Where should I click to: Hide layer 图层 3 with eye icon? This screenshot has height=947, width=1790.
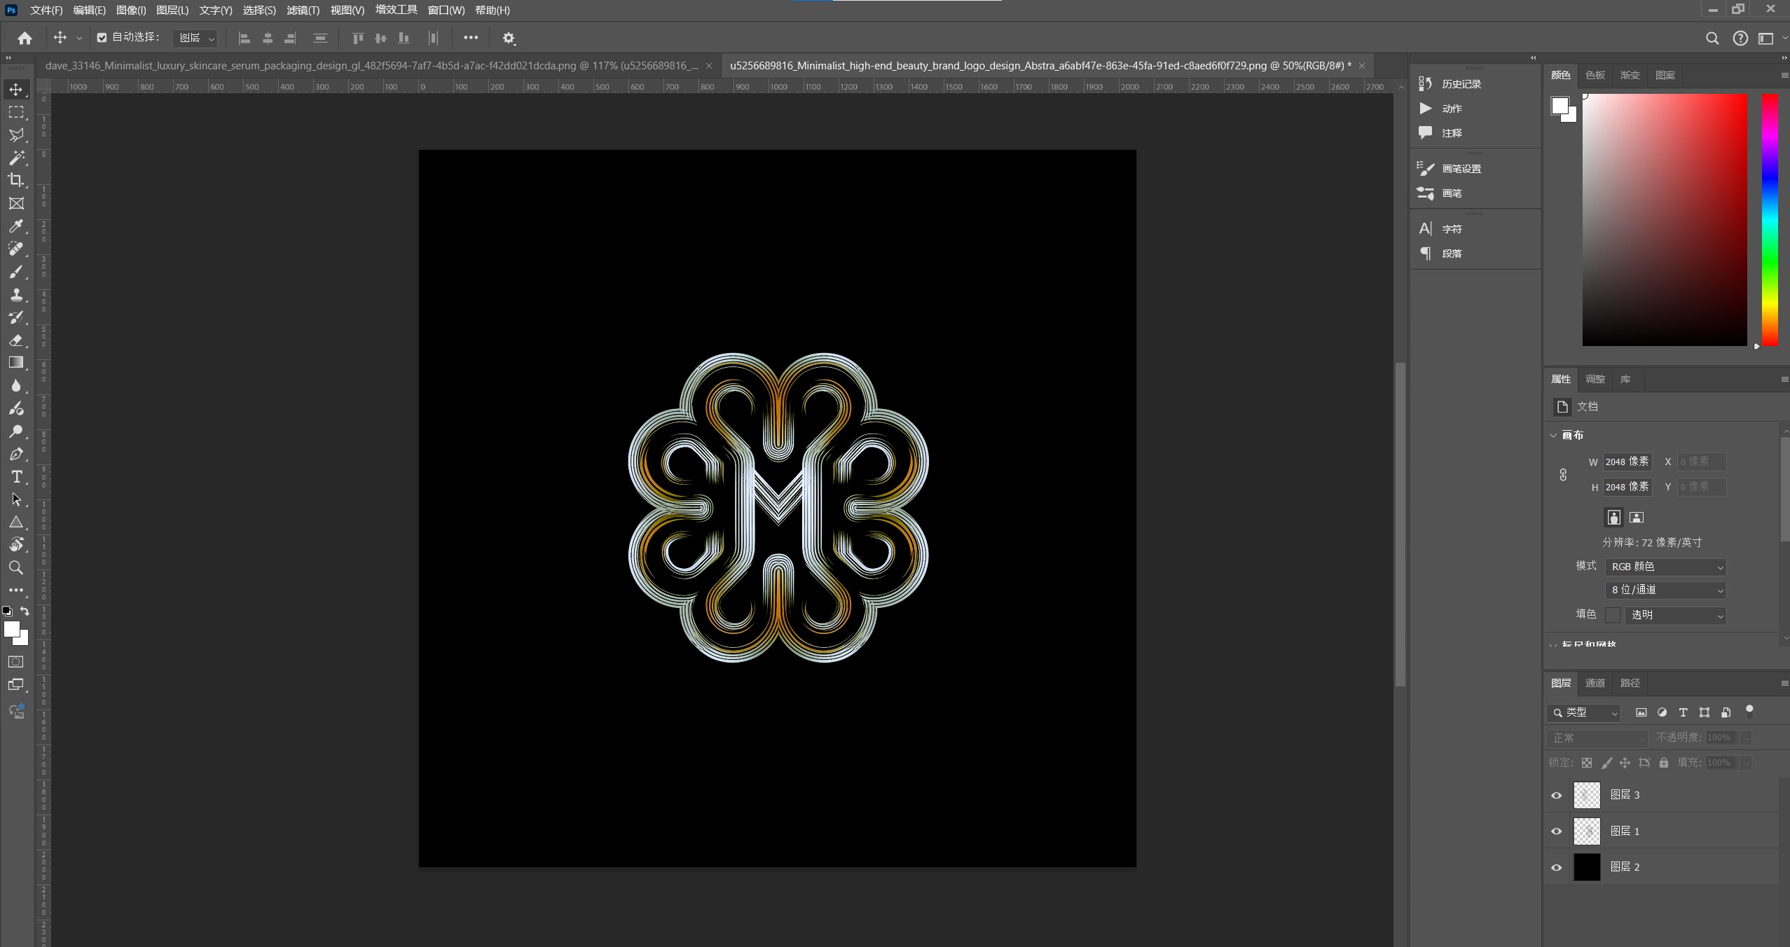coord(1557,795)
